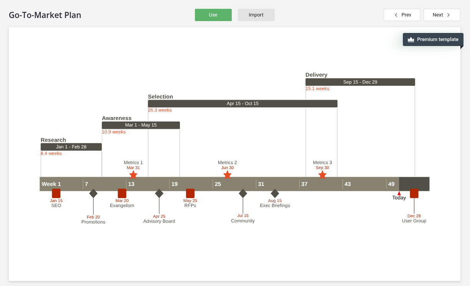
Task: Click the Exec Briefings label
Action: (275, 205)
